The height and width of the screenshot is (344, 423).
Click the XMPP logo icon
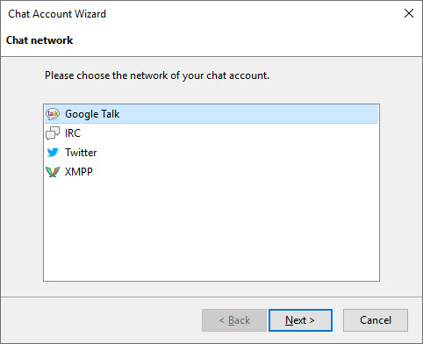(x=53, y=172)
